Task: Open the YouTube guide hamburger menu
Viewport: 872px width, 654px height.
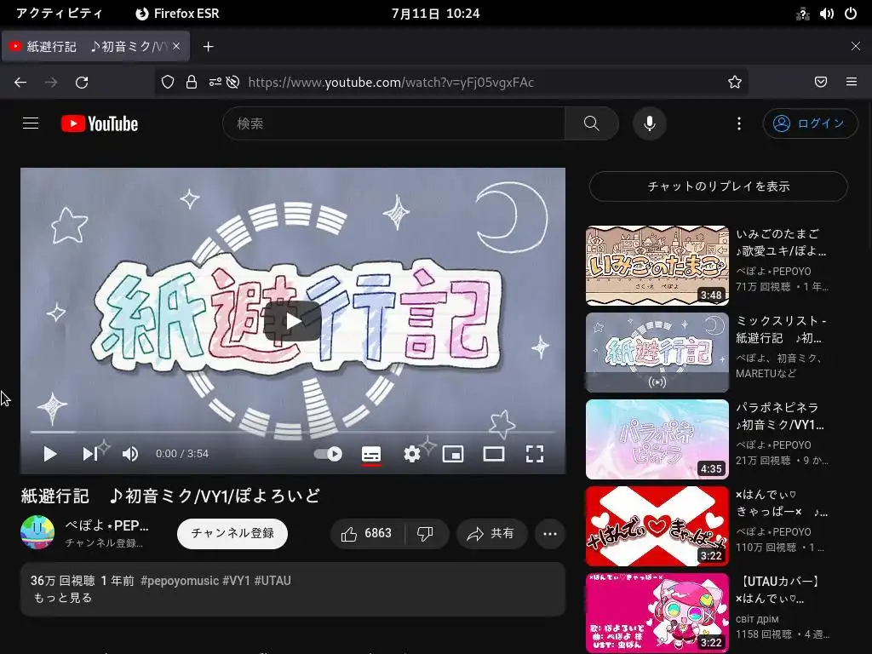Action: click(x=31, y=123)
